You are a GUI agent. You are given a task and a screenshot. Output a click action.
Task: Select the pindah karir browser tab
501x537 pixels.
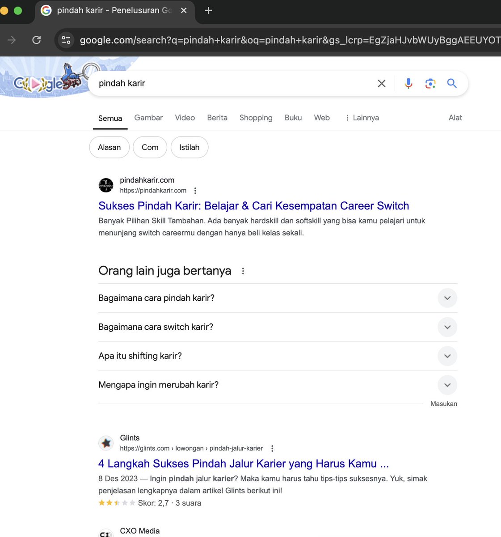114,10
